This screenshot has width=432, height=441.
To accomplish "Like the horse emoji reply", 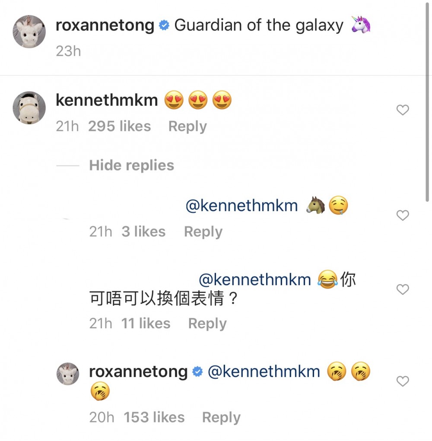I will pyautogui.click(x=403, y=215).
